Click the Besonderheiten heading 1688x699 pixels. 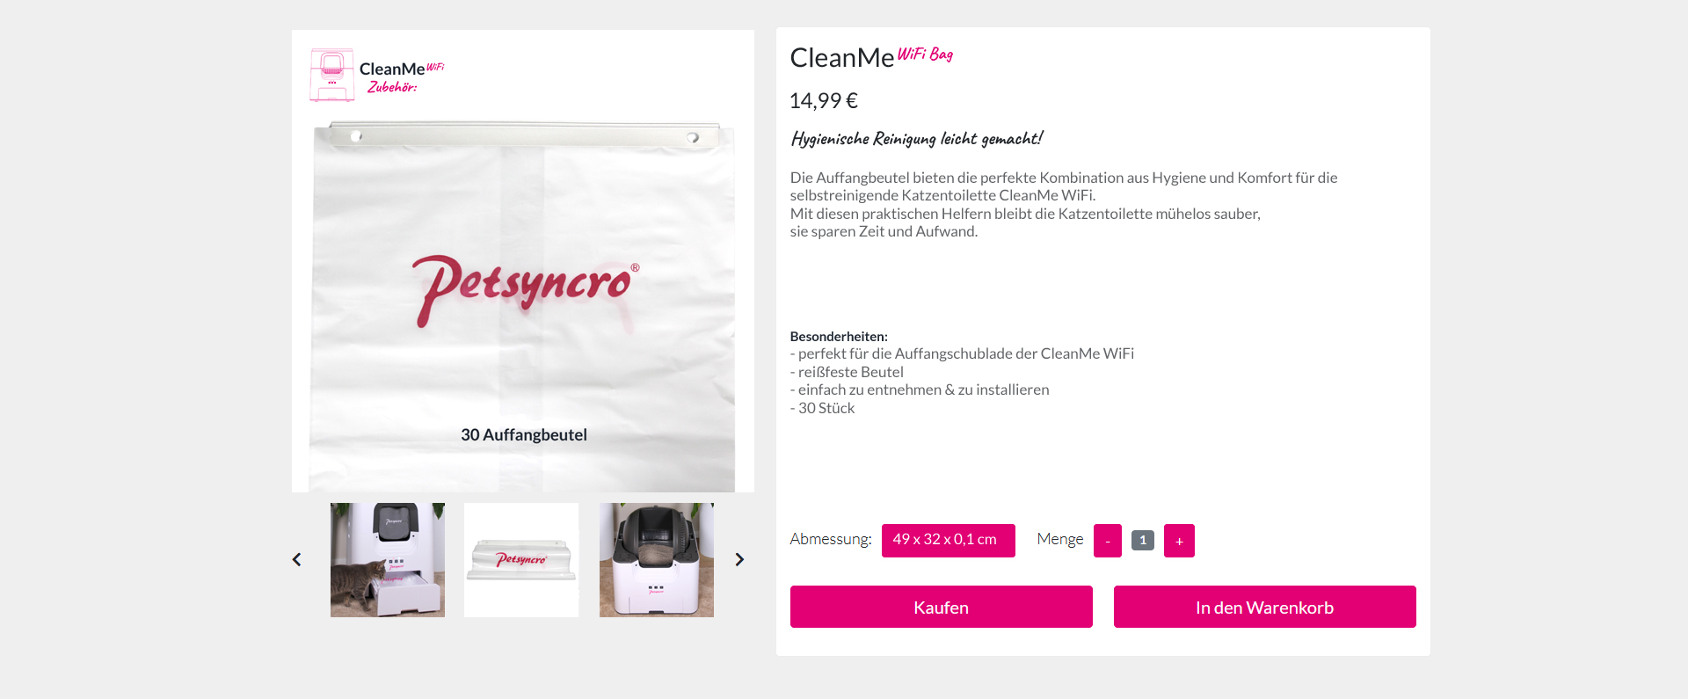coord(839,336)
